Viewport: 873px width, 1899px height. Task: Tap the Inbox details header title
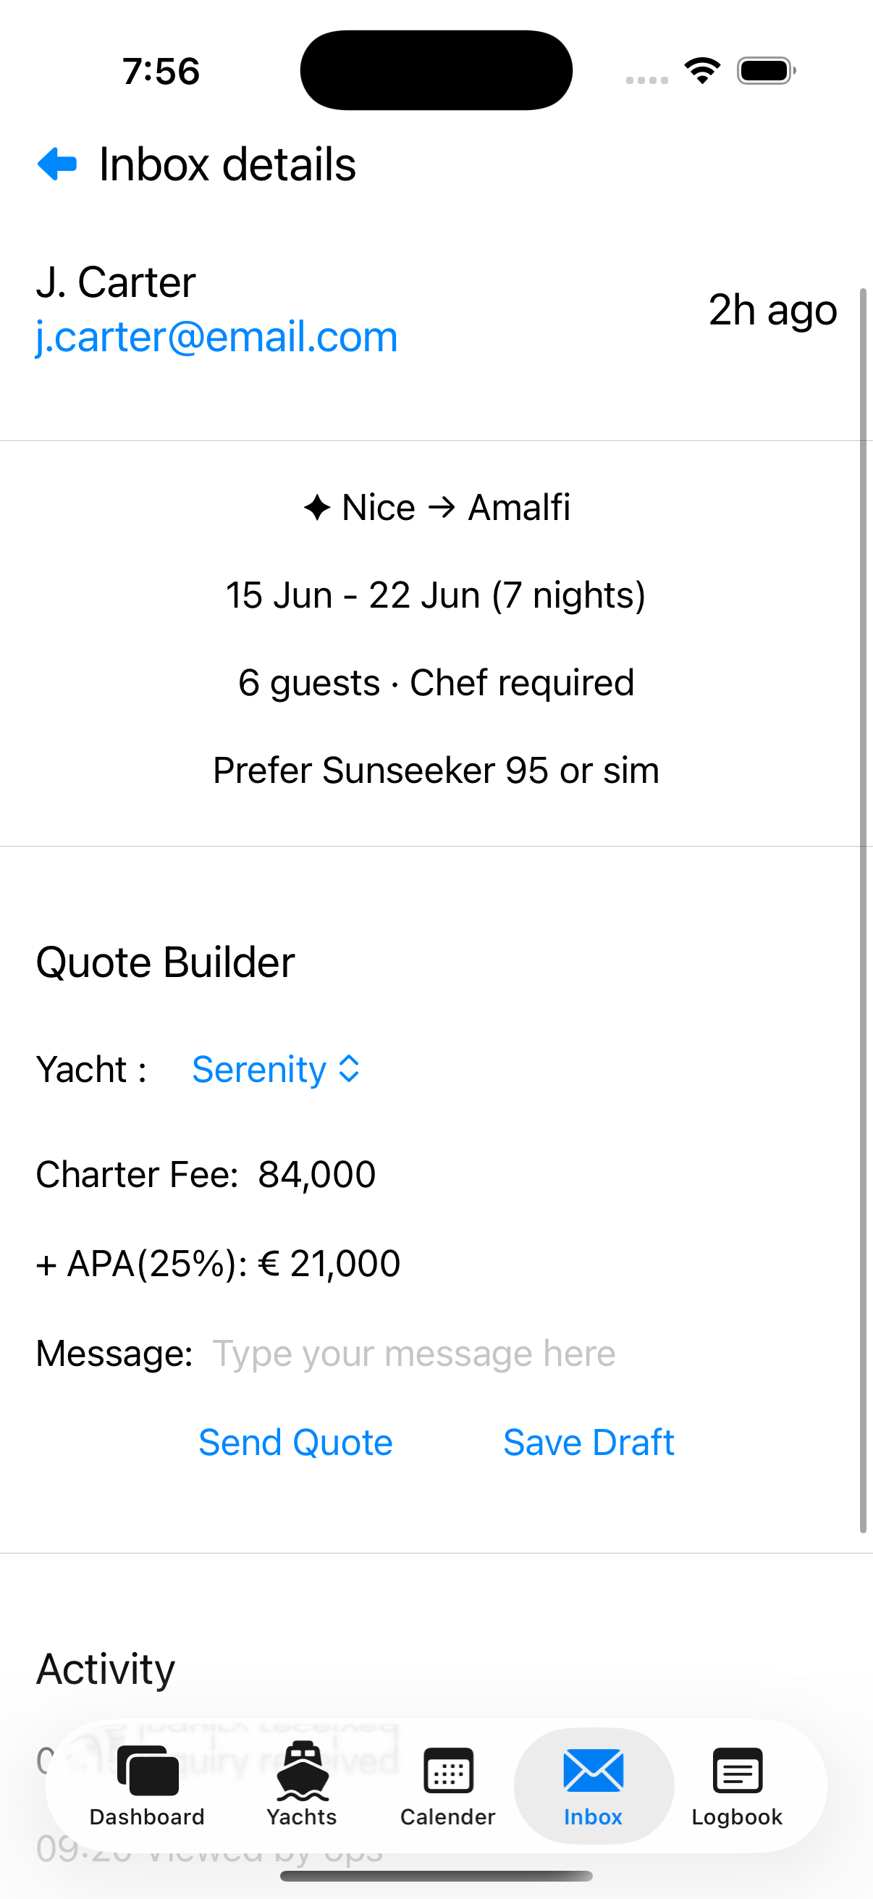click(x=227, y=164)
